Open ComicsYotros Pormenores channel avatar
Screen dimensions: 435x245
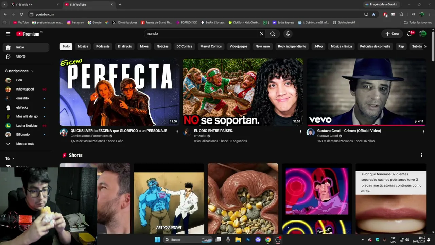pos(64,132)
